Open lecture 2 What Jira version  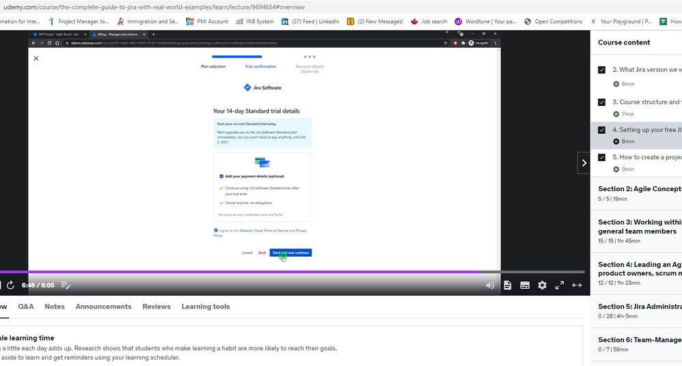pos(636,76)
